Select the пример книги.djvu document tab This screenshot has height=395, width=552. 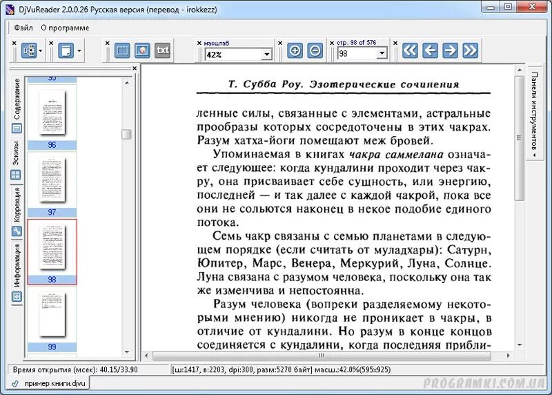48,383
